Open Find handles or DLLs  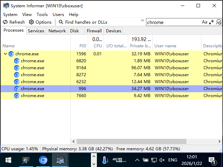[x=83, y=22]
